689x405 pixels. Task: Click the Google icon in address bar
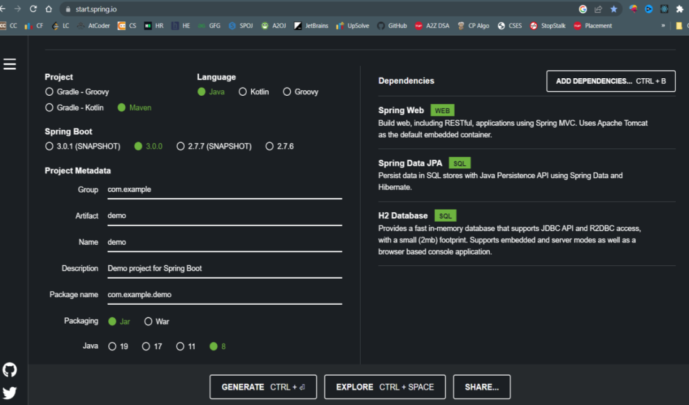583,9
